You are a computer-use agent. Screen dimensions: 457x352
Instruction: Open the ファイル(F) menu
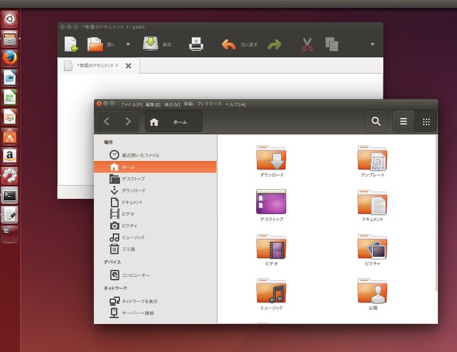(131, 104)
